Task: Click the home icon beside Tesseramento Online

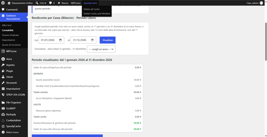Action: [9, 3]
